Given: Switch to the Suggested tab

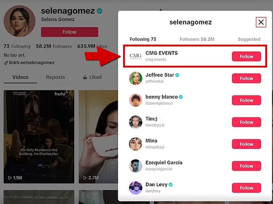Looking at the screenshot, I should (249, 39).
